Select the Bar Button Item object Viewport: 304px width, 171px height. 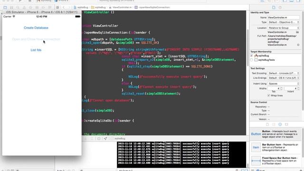pos(275,147)
